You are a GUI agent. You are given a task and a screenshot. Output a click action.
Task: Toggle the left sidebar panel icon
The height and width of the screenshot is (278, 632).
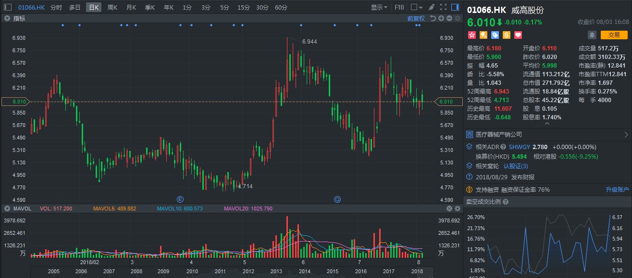(x=8, y=7)
